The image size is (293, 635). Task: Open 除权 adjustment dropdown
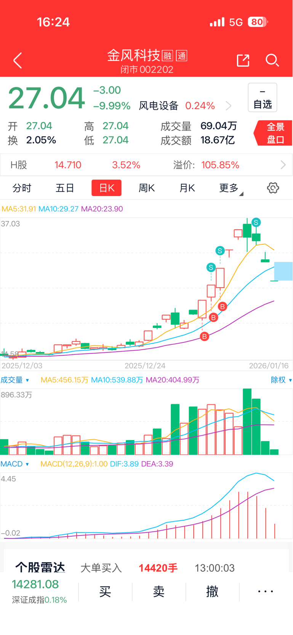[x=281, y=380]
